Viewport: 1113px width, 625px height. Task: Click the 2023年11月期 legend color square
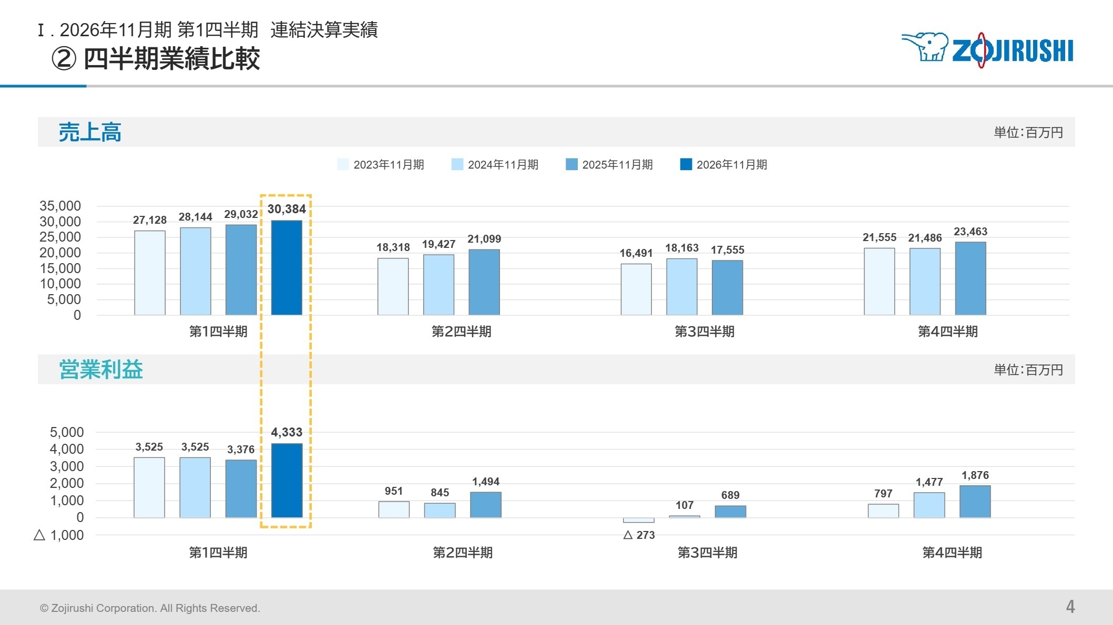(x=342, y=164)
